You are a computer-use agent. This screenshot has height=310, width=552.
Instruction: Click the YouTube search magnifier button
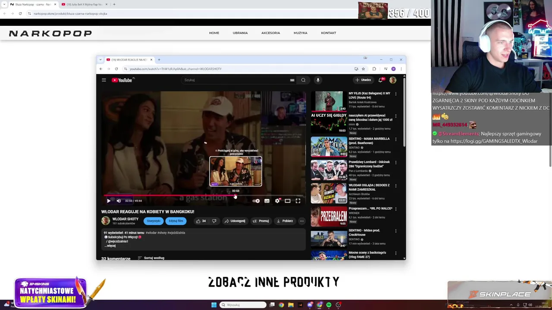[303, 80]
